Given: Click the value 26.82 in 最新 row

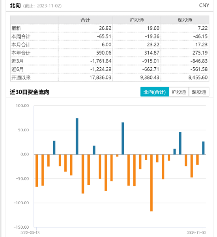Looking at the screenshot, I should point(105,28).
